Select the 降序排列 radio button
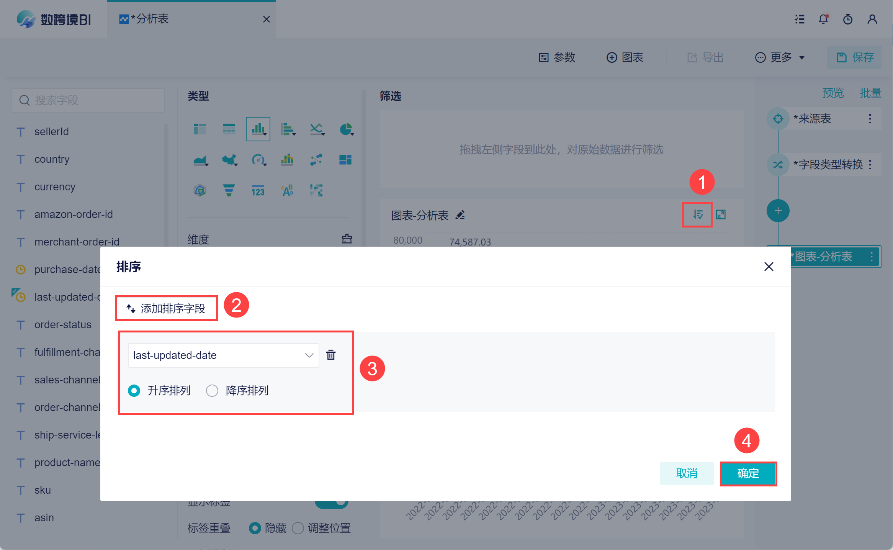 click(x=212, y=391)
